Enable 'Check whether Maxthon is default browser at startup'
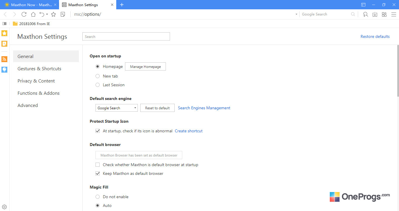The width and height of the screenshot is (399, 211). pyautogui.click(x=98, y=165)
